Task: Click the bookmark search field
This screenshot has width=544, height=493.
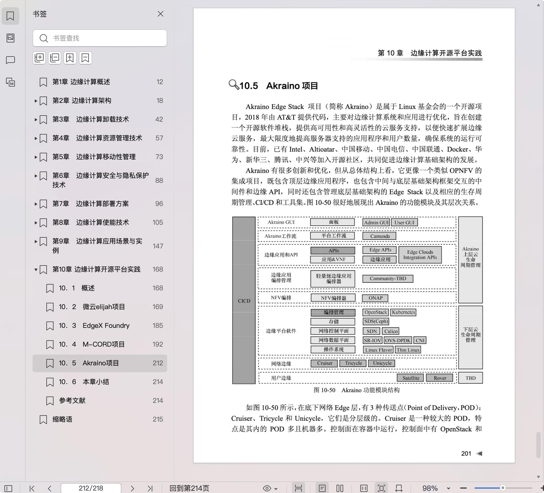Action: tap(100, 38)
